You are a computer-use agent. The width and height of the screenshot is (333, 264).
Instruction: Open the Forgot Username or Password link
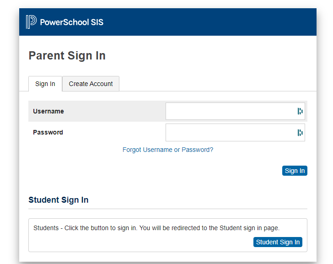tap(168, 150)
